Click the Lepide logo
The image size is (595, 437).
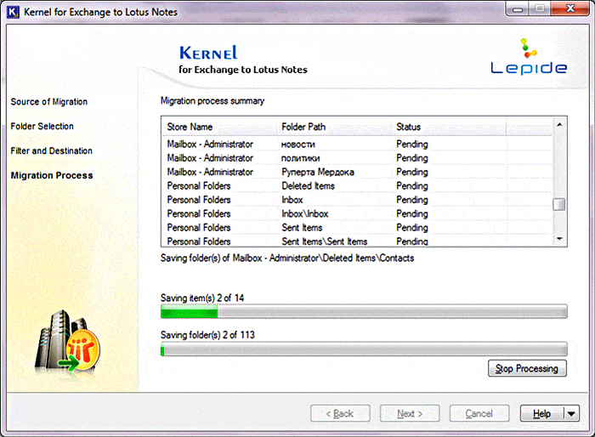(x=529, y=56)
